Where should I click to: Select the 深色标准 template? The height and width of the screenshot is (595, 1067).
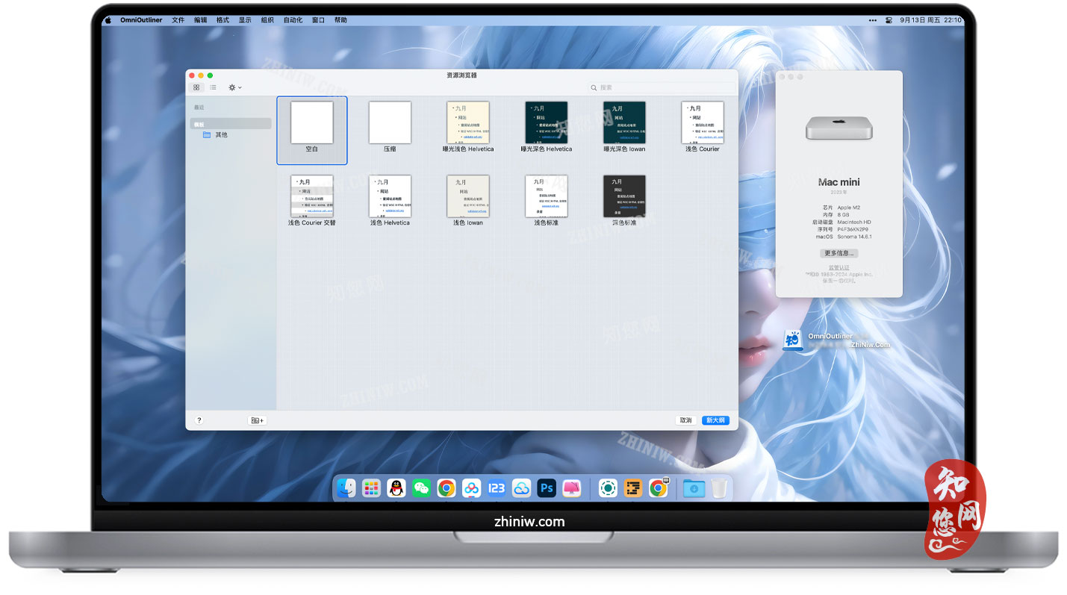624,196
